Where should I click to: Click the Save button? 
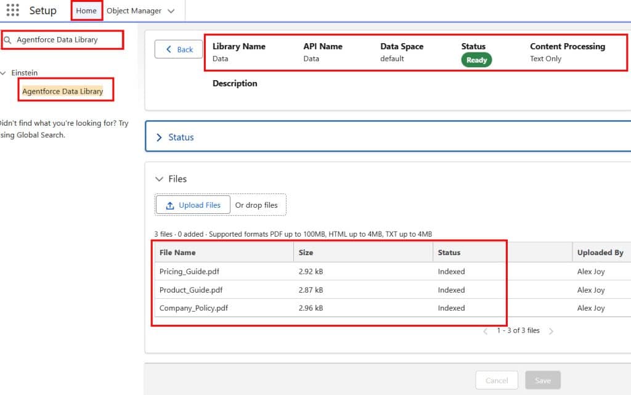point(543,380)
